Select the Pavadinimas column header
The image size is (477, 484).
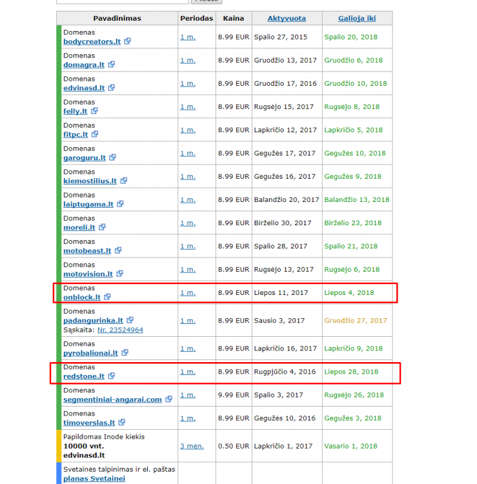tap(117, 18)
